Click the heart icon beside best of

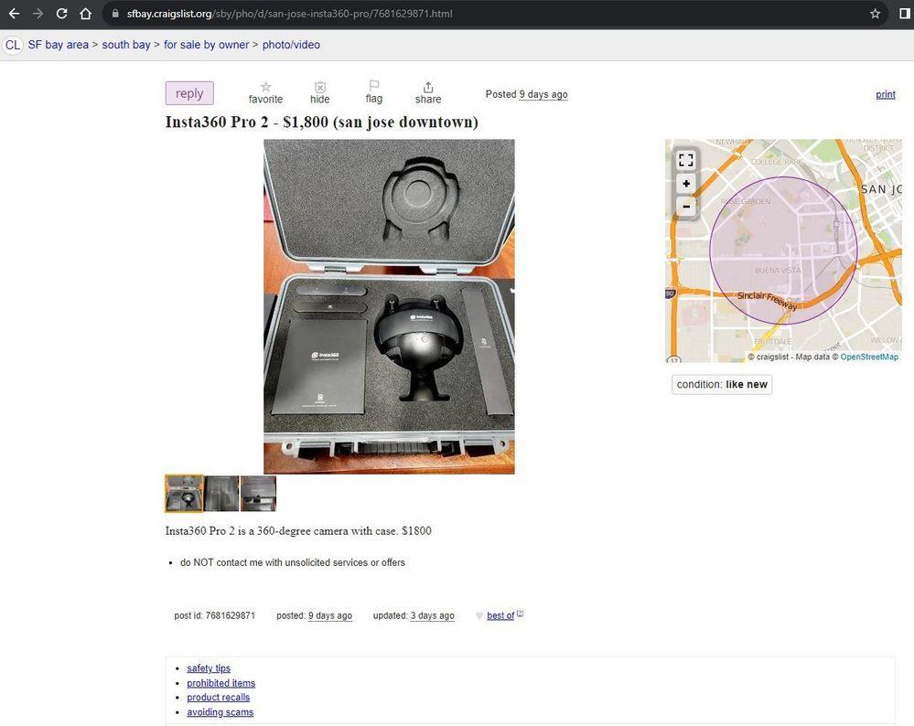click(x=479, y=616)
